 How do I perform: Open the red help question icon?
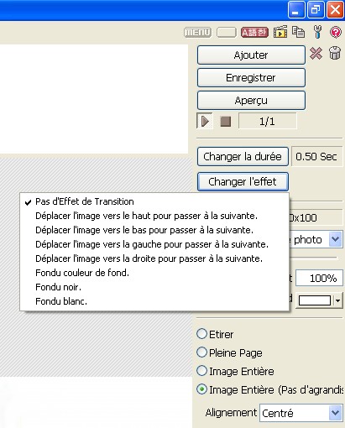(336, 32)
